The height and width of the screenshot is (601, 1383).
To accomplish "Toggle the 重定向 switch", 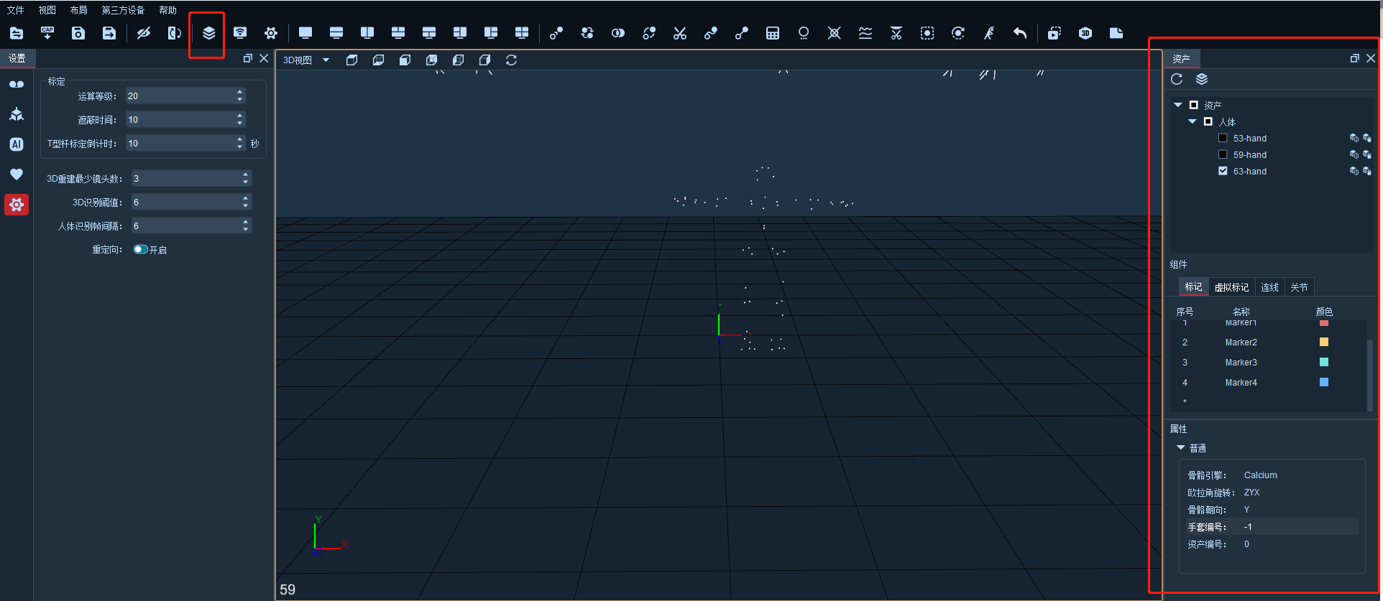I will tap(141, 249).
